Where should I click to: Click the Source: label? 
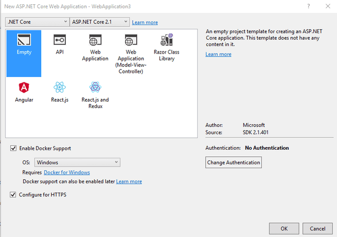(214, 132)
